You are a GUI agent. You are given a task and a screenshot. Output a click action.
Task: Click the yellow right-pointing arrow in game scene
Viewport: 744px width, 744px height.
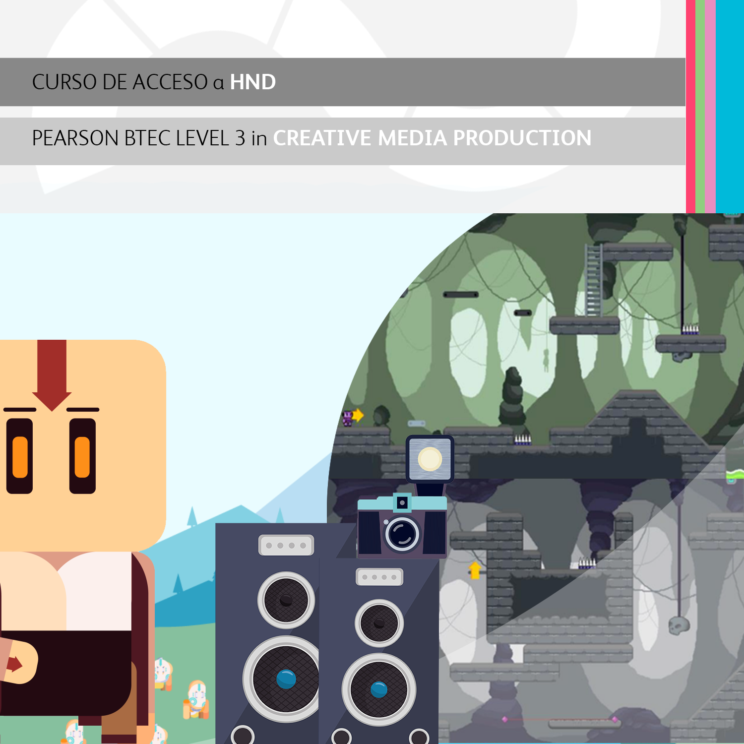358,415
